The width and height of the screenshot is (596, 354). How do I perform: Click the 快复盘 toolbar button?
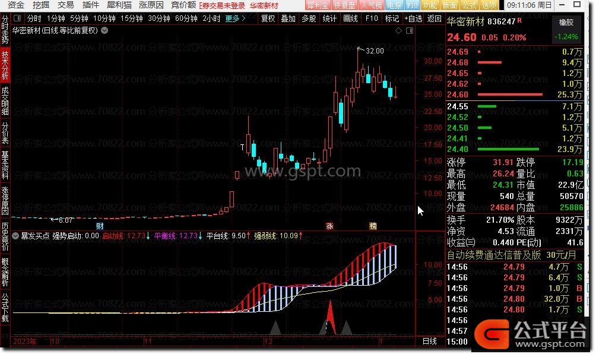[x=344, y=5]
